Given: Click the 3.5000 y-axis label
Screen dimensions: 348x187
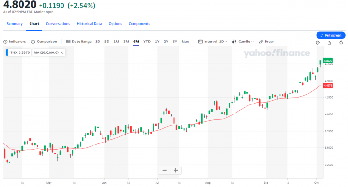Looking at the screenshot, I should coord(328,148).
